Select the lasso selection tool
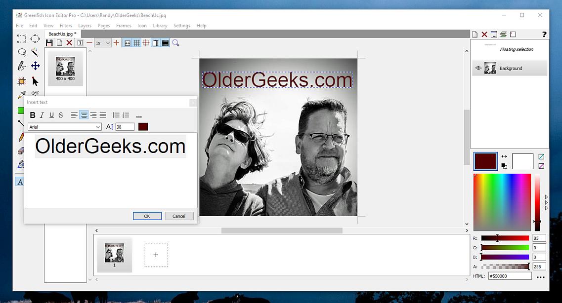The height and width of the screenshot is (303, 562). tap(22, 52)
